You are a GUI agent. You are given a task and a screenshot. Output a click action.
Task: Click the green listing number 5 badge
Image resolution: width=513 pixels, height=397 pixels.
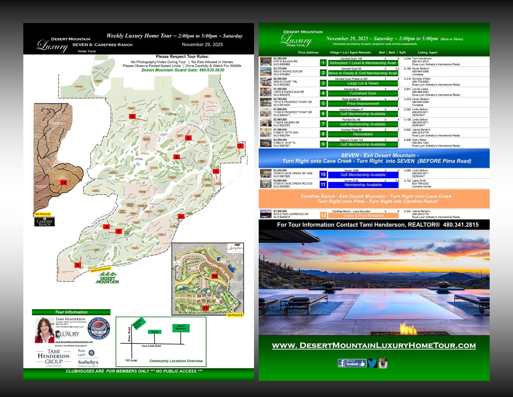(x=323, y=103)
